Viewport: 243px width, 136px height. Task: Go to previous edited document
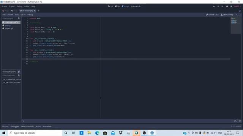pyautogui.click(x=237, y=15)
